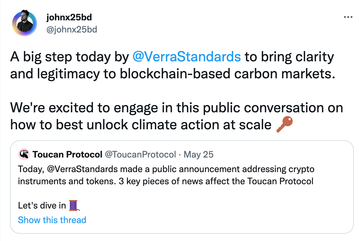Click the thread spool emoji
359x241 pixels.
coord(74,205)
